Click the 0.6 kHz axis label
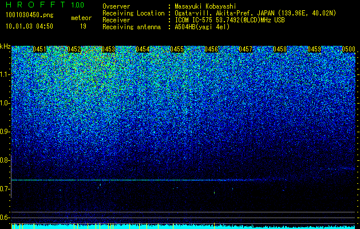The height and width of the screenshot is (229, 360). tap(5, 218)
